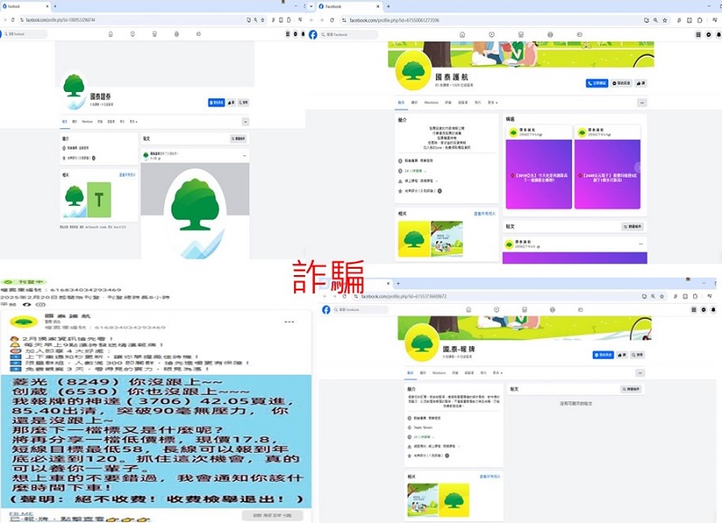Open the apps grid menu in 國.泰-報牌 window
Image resolution: width=722 pixels, height=523 pixels.
(x=693, y=310)
